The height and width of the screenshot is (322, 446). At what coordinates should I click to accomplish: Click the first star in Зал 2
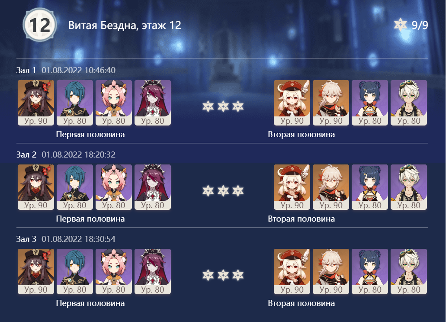click(x=209, y=190)
